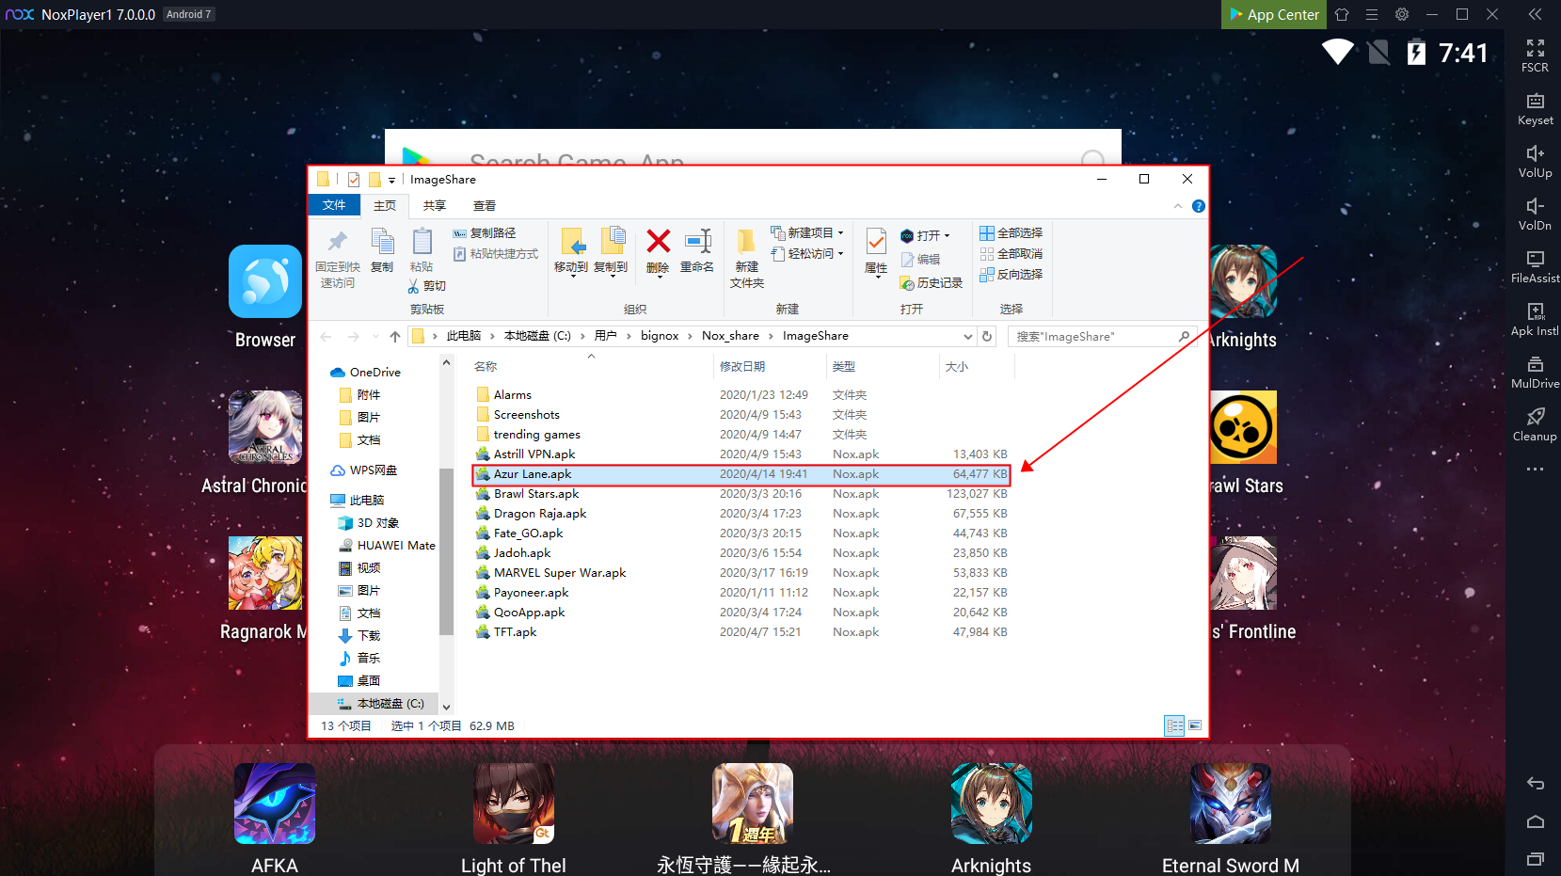Tap the Android back arrow button
Viewport: 1561px width, 876px height.
point(1536,783)
